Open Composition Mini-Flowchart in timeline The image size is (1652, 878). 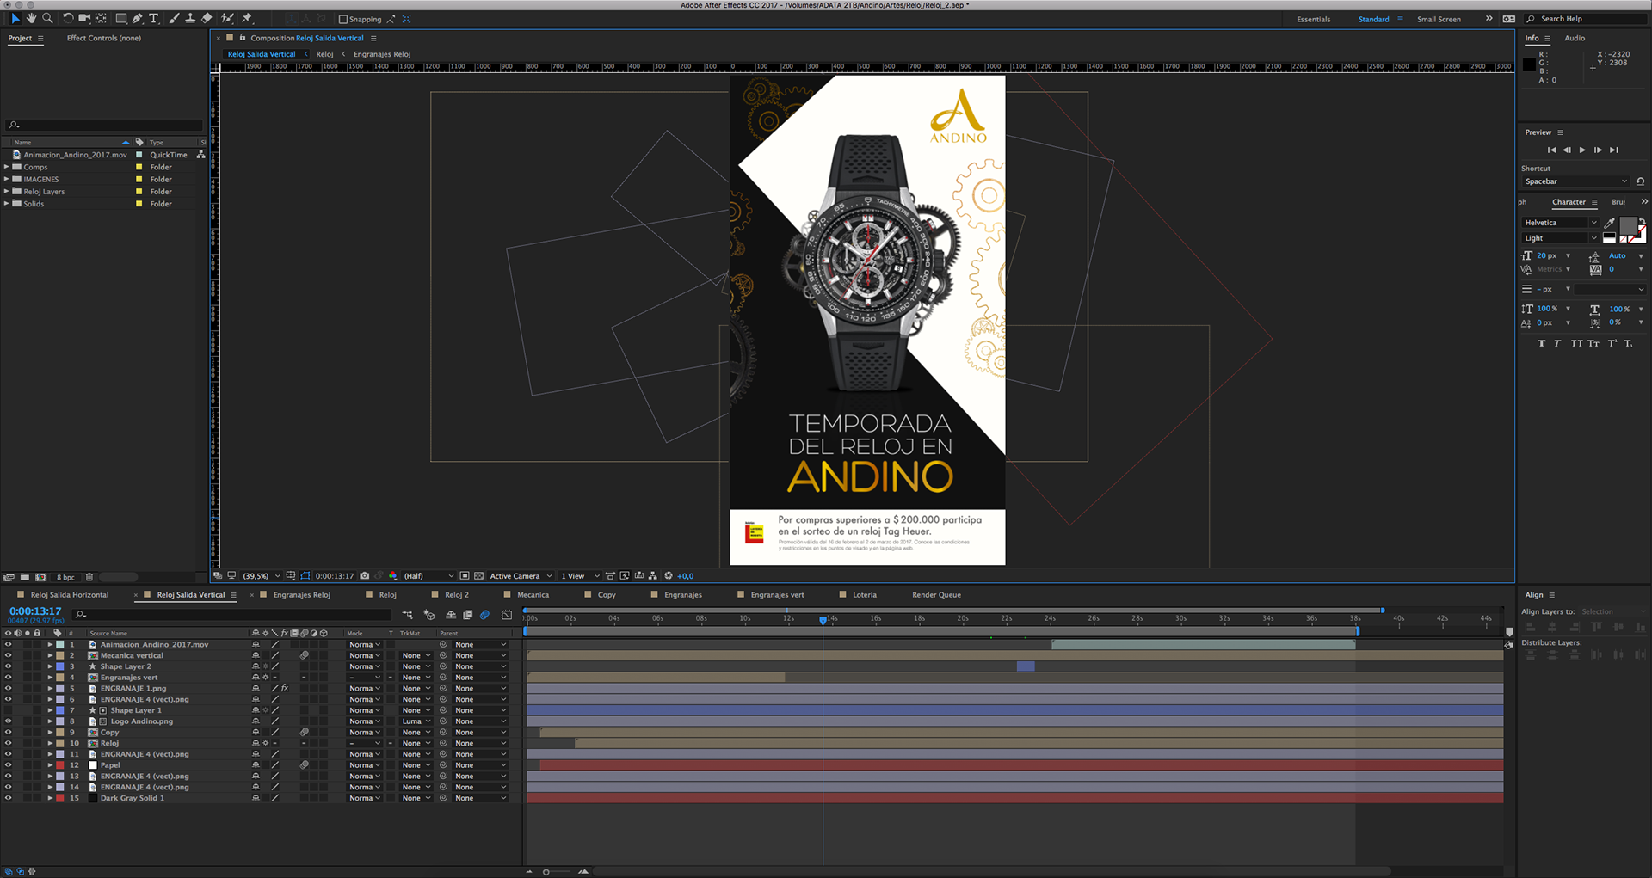click(x=407, y=615)
